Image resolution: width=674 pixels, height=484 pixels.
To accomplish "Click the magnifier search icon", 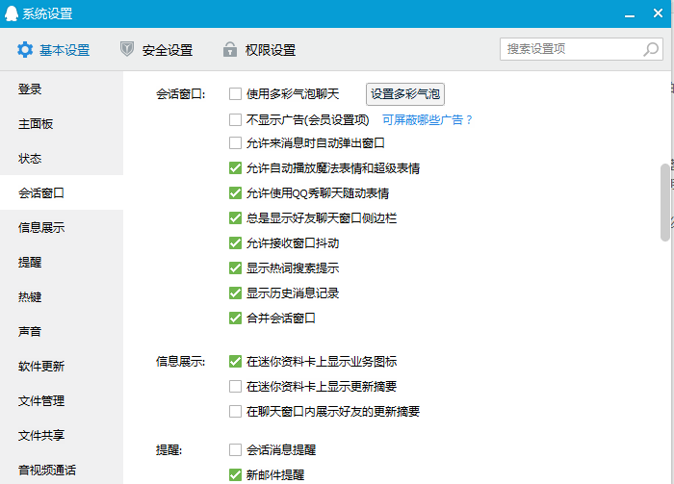I will tap(650, 49).
